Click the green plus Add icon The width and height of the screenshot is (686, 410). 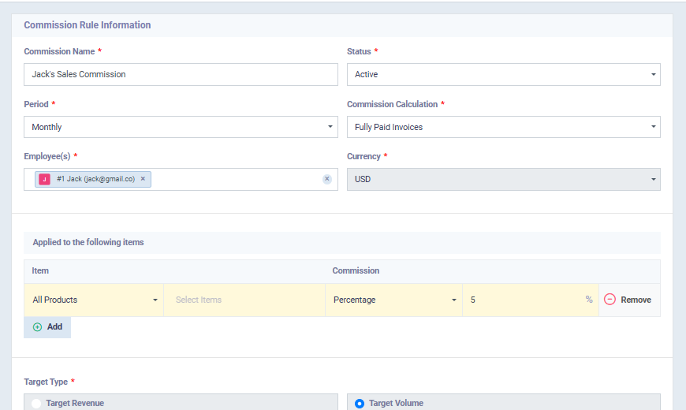(x=38, y=327)
